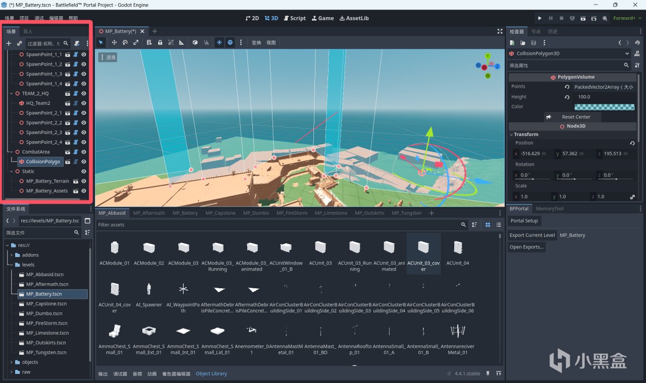This screenshot has height=383, width=646.
Task: Collapse the TEAM_2_HQ tree node
Action: (x=11, y=93)
